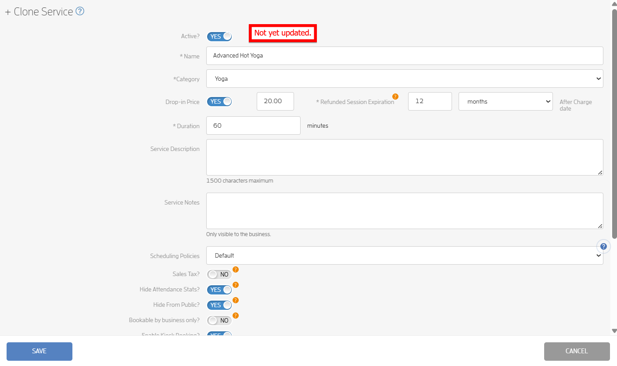Open the Scheduling Policies dropdown
Screen dimensions: 617x366
pos(405,255)
